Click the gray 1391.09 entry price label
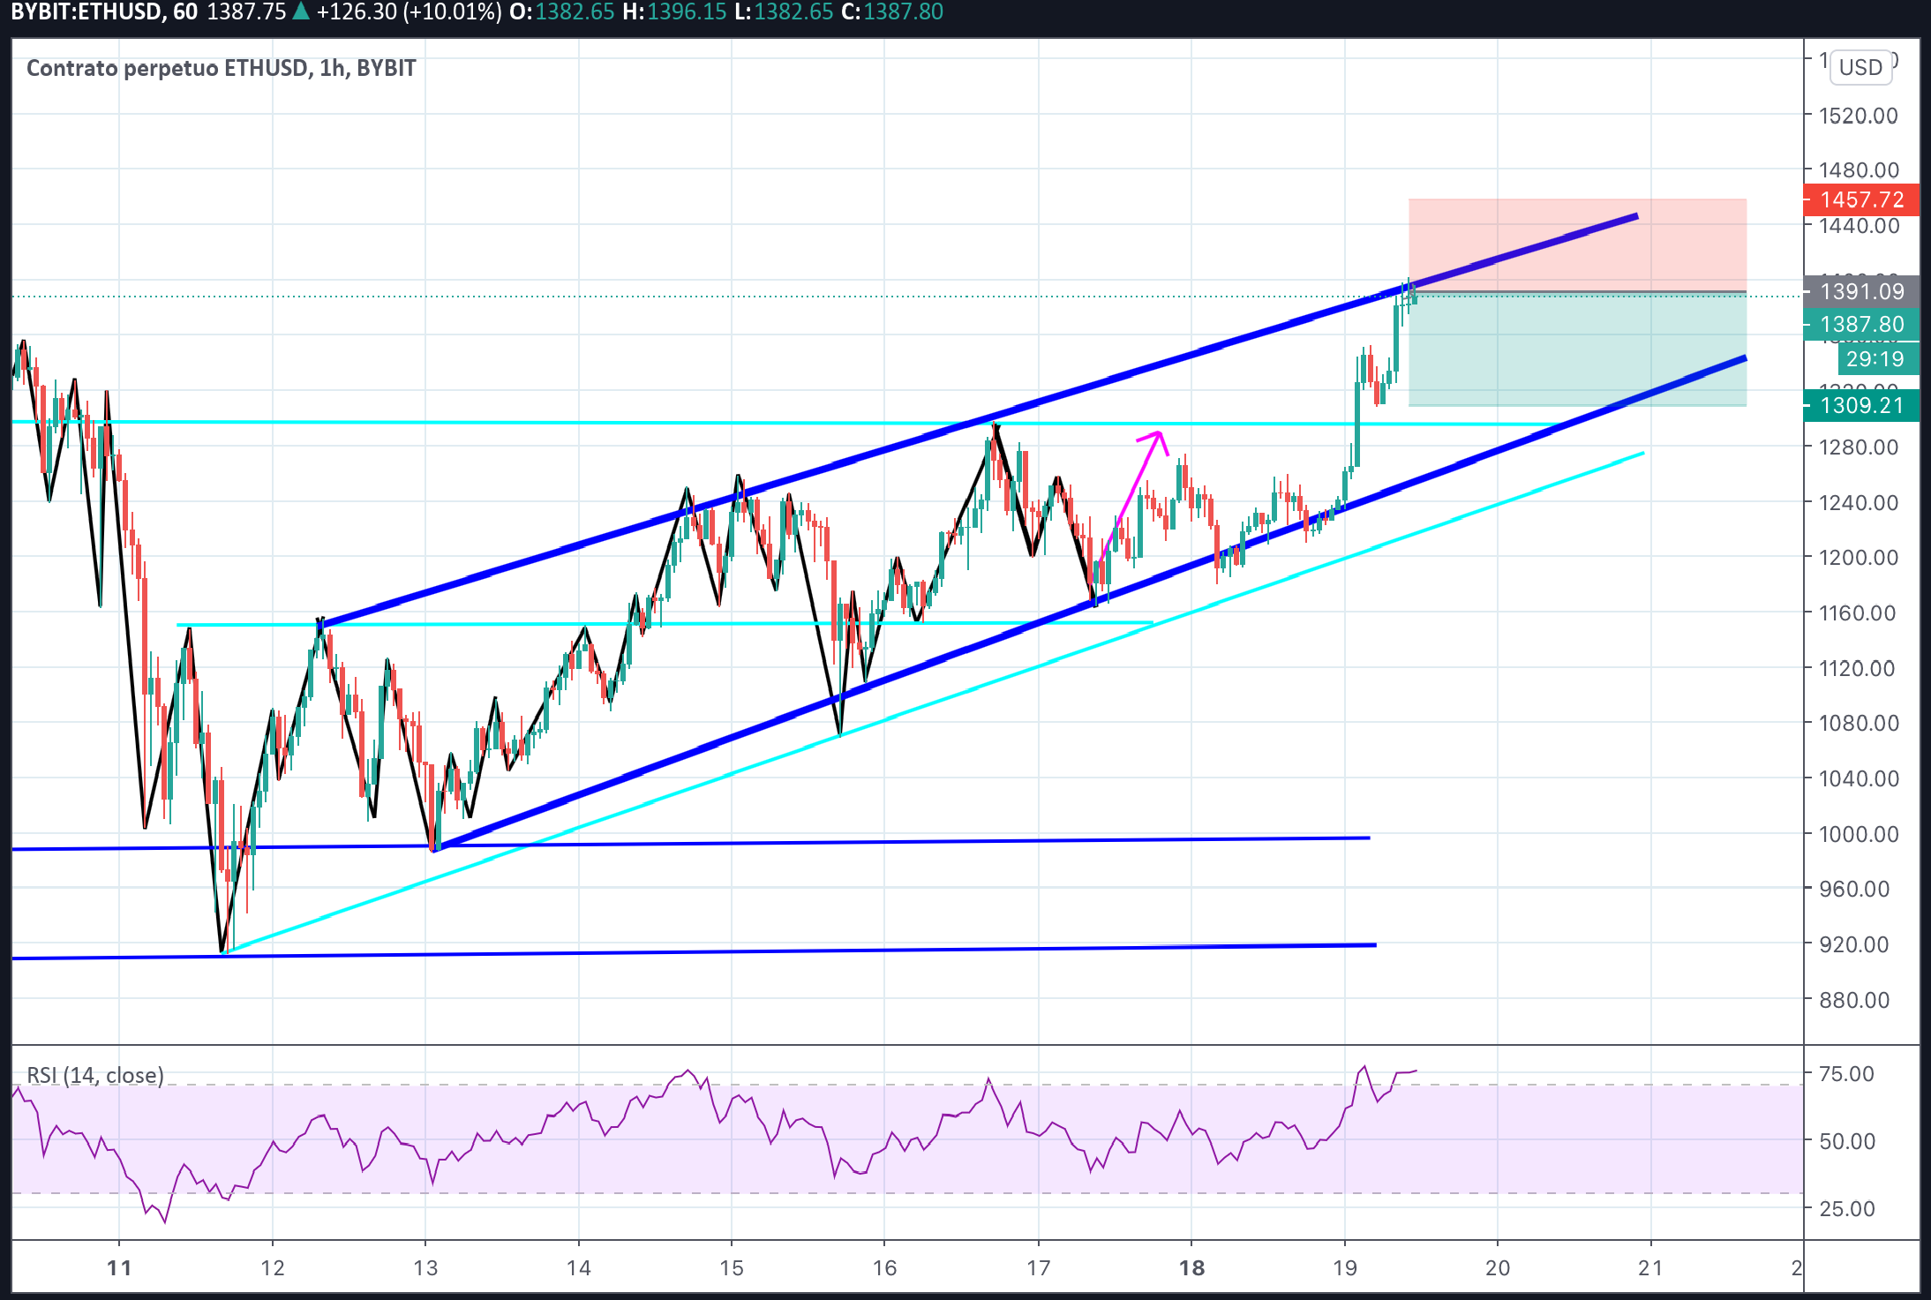The width and height of the screenshot is (1931, 1300). [1862, 291]
